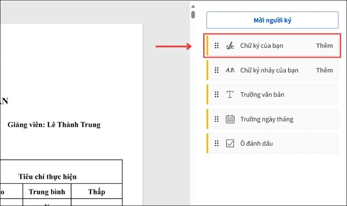Click the scroll up arrow of the document scrollbar
The height and width of the screenshot is (206, 347).
tap(193, 7)
